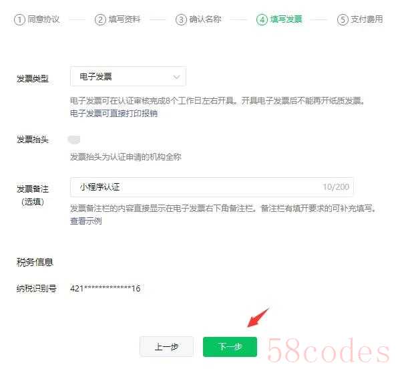Click the step 1 circle icon
This screenshot has width=400, height=371.
pos(19,19)
